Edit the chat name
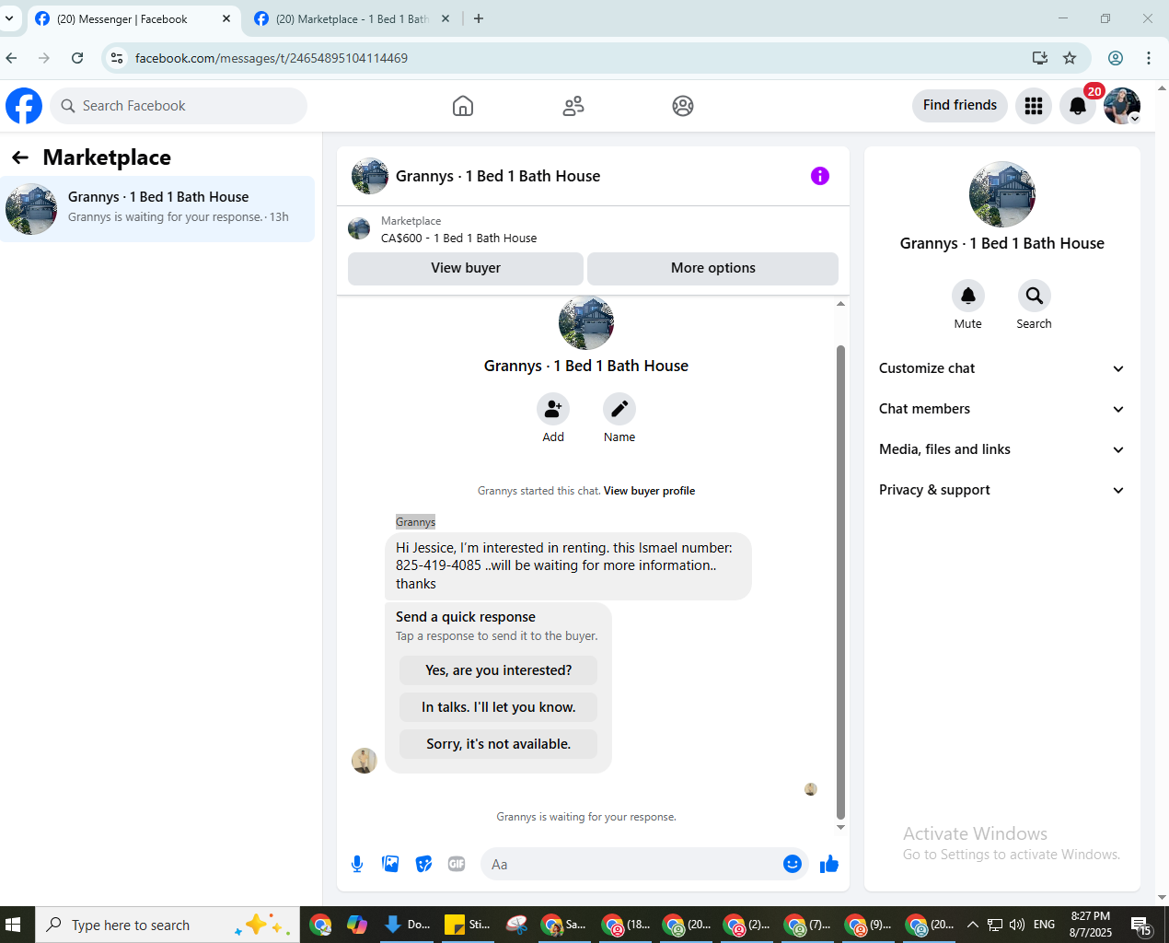 point(619,409)
